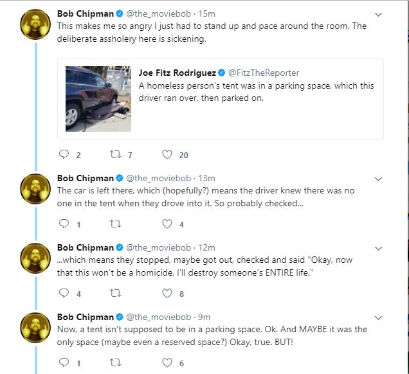Viewport: 409px width, 374px height.
Task: Like the 12m tweet with 8 likes
Action: tap(167, 293)
